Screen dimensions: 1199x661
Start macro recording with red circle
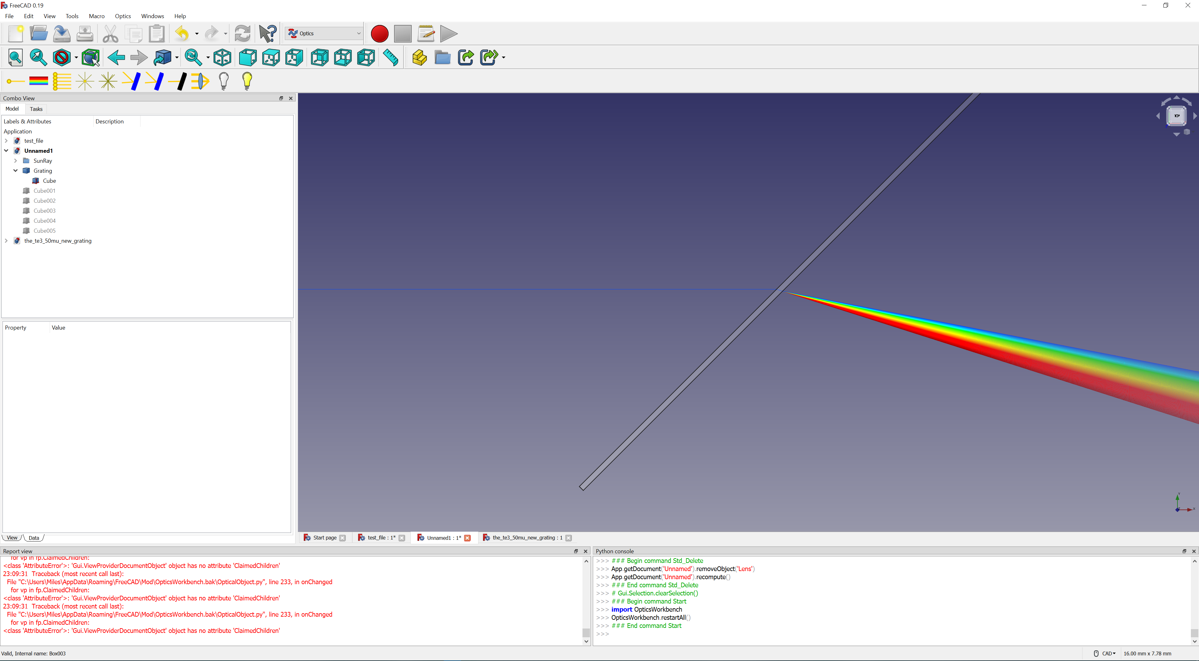379,33
